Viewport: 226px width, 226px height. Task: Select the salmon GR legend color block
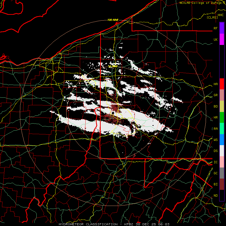pyautogui.click(x=222, y=95)
